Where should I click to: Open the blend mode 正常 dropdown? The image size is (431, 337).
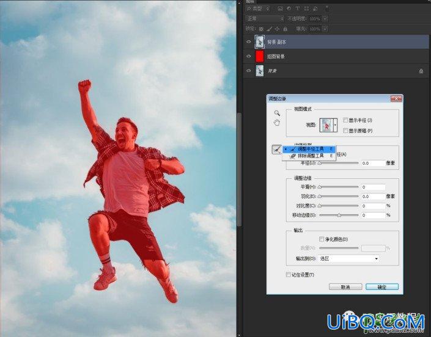pos(265,19)
